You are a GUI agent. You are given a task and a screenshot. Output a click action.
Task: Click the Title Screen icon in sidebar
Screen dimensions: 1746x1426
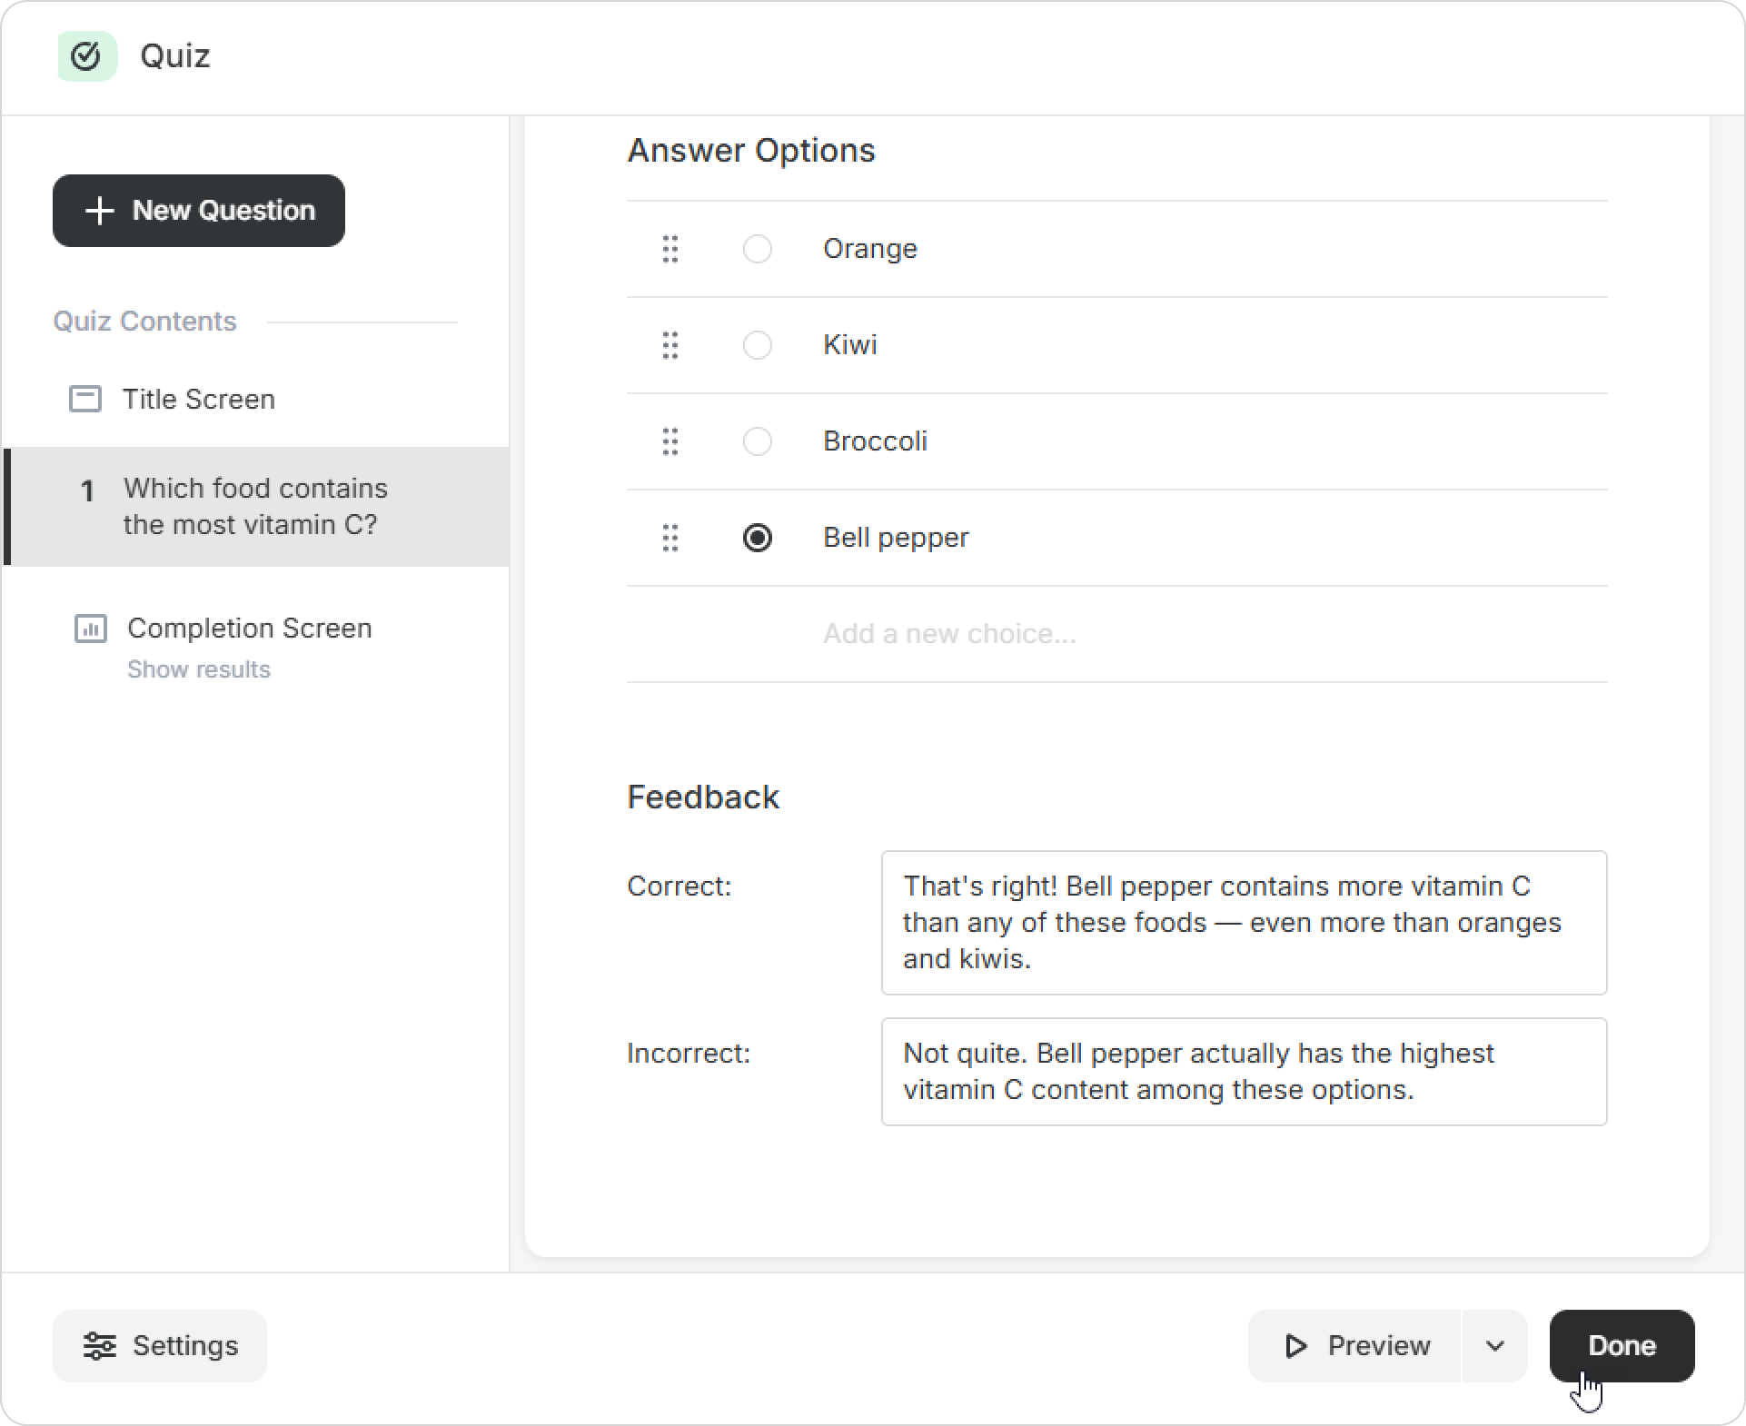coord(85,399)
